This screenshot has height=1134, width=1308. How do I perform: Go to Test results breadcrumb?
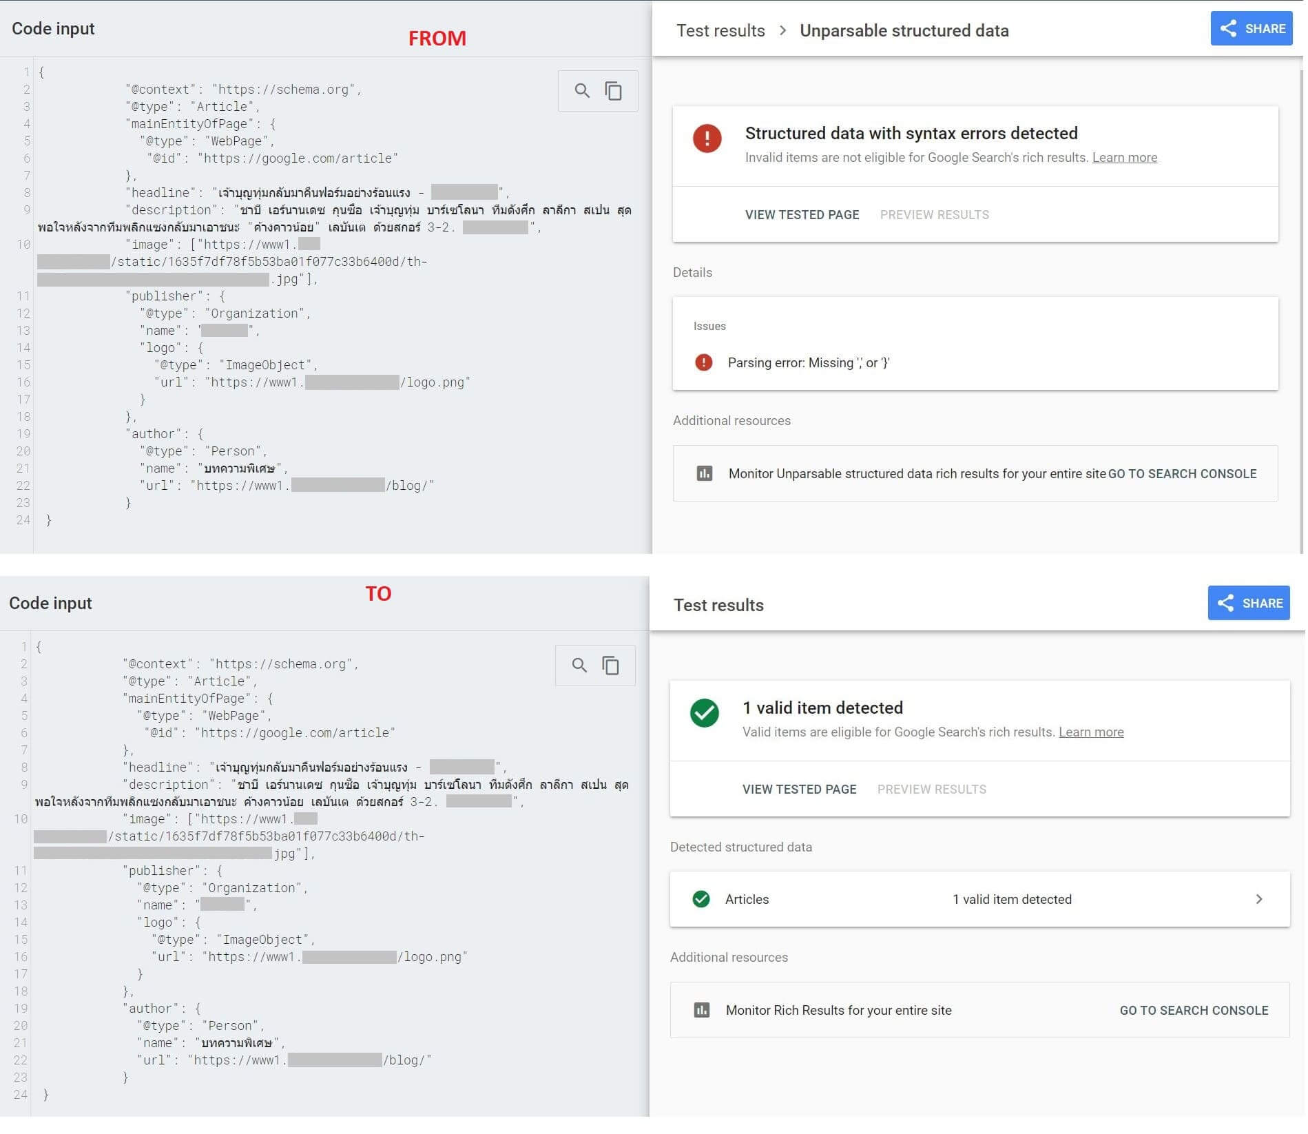720,31
